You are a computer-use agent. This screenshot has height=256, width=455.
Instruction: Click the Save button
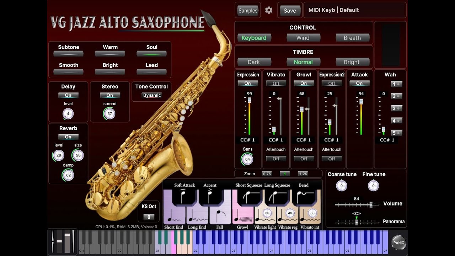[x=290, y=10]
